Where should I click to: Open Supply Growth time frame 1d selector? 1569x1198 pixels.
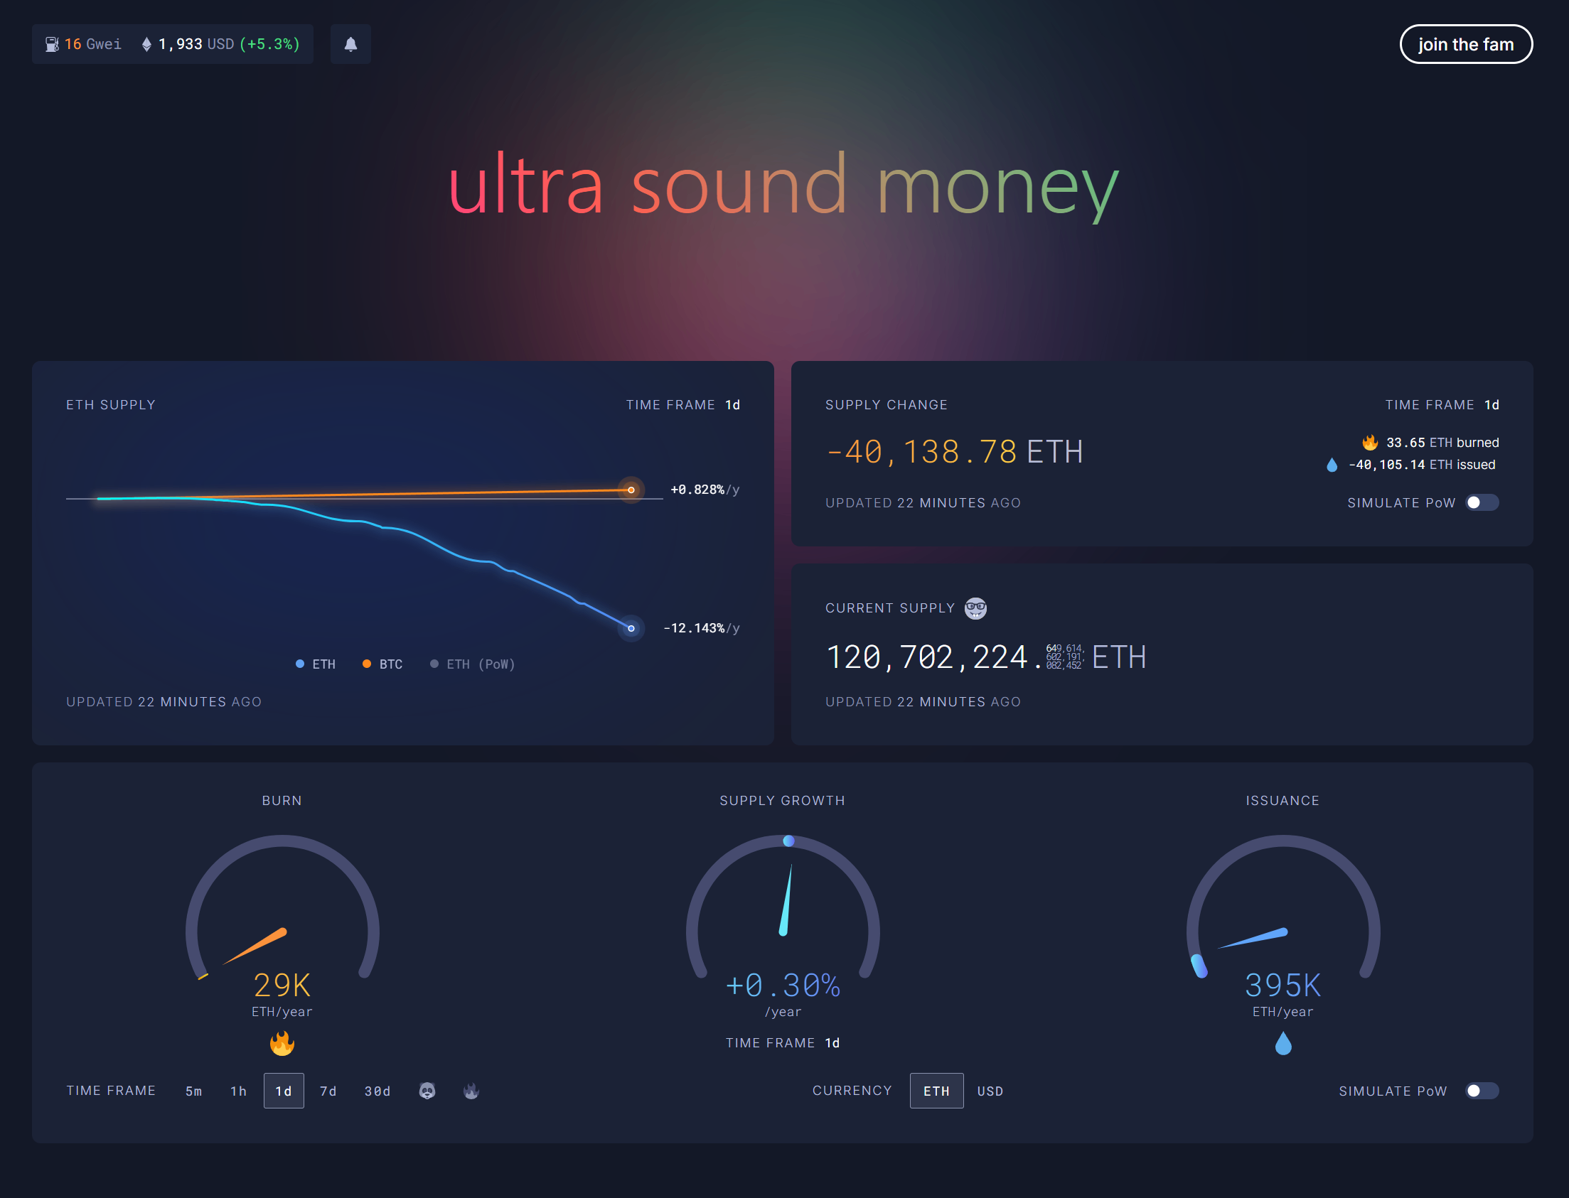[832, 1042]
